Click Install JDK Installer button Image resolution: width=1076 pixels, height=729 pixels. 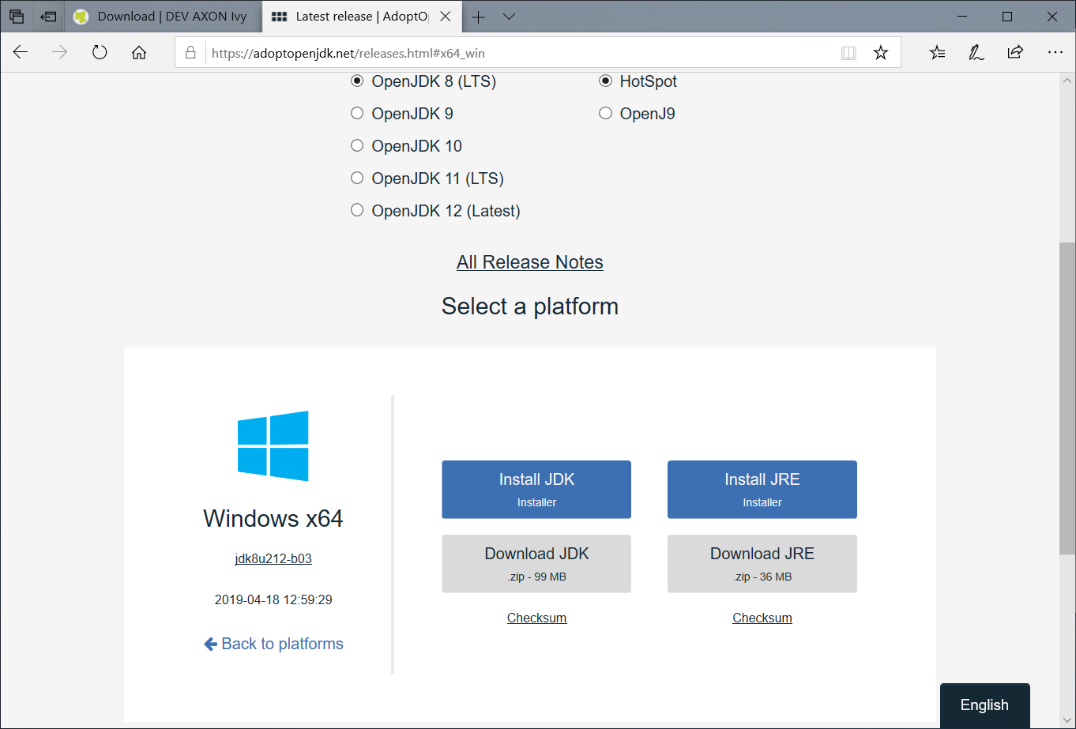coord(536,490)
